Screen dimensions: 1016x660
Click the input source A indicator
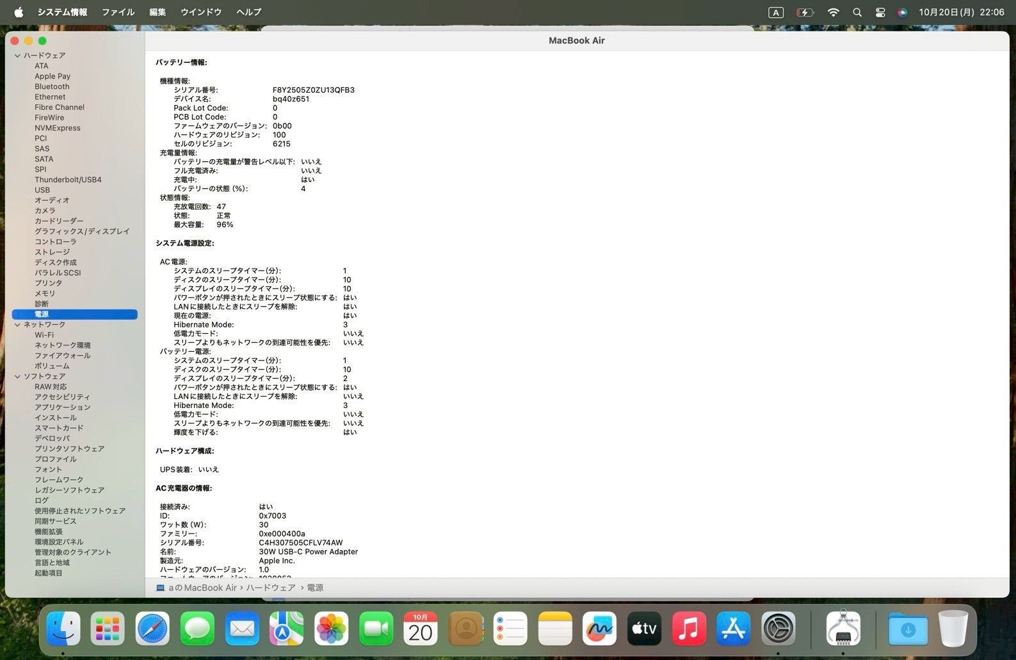click(x=776, y=12)
